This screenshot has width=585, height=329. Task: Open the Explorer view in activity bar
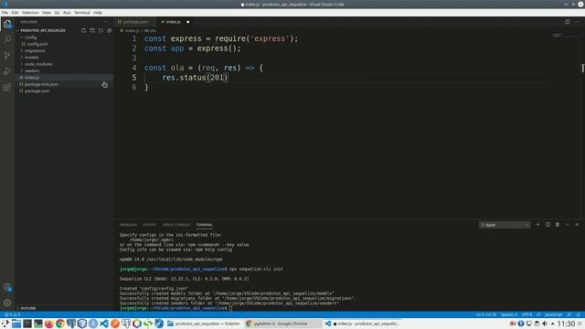pos(7,24)
